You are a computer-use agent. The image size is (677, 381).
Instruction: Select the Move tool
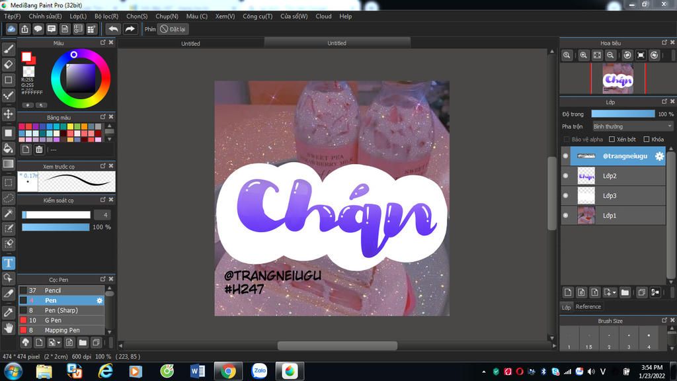[x=8, y=114]
